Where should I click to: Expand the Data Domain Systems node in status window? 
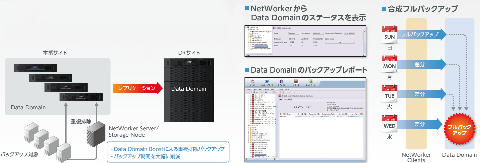click(249, 42)
